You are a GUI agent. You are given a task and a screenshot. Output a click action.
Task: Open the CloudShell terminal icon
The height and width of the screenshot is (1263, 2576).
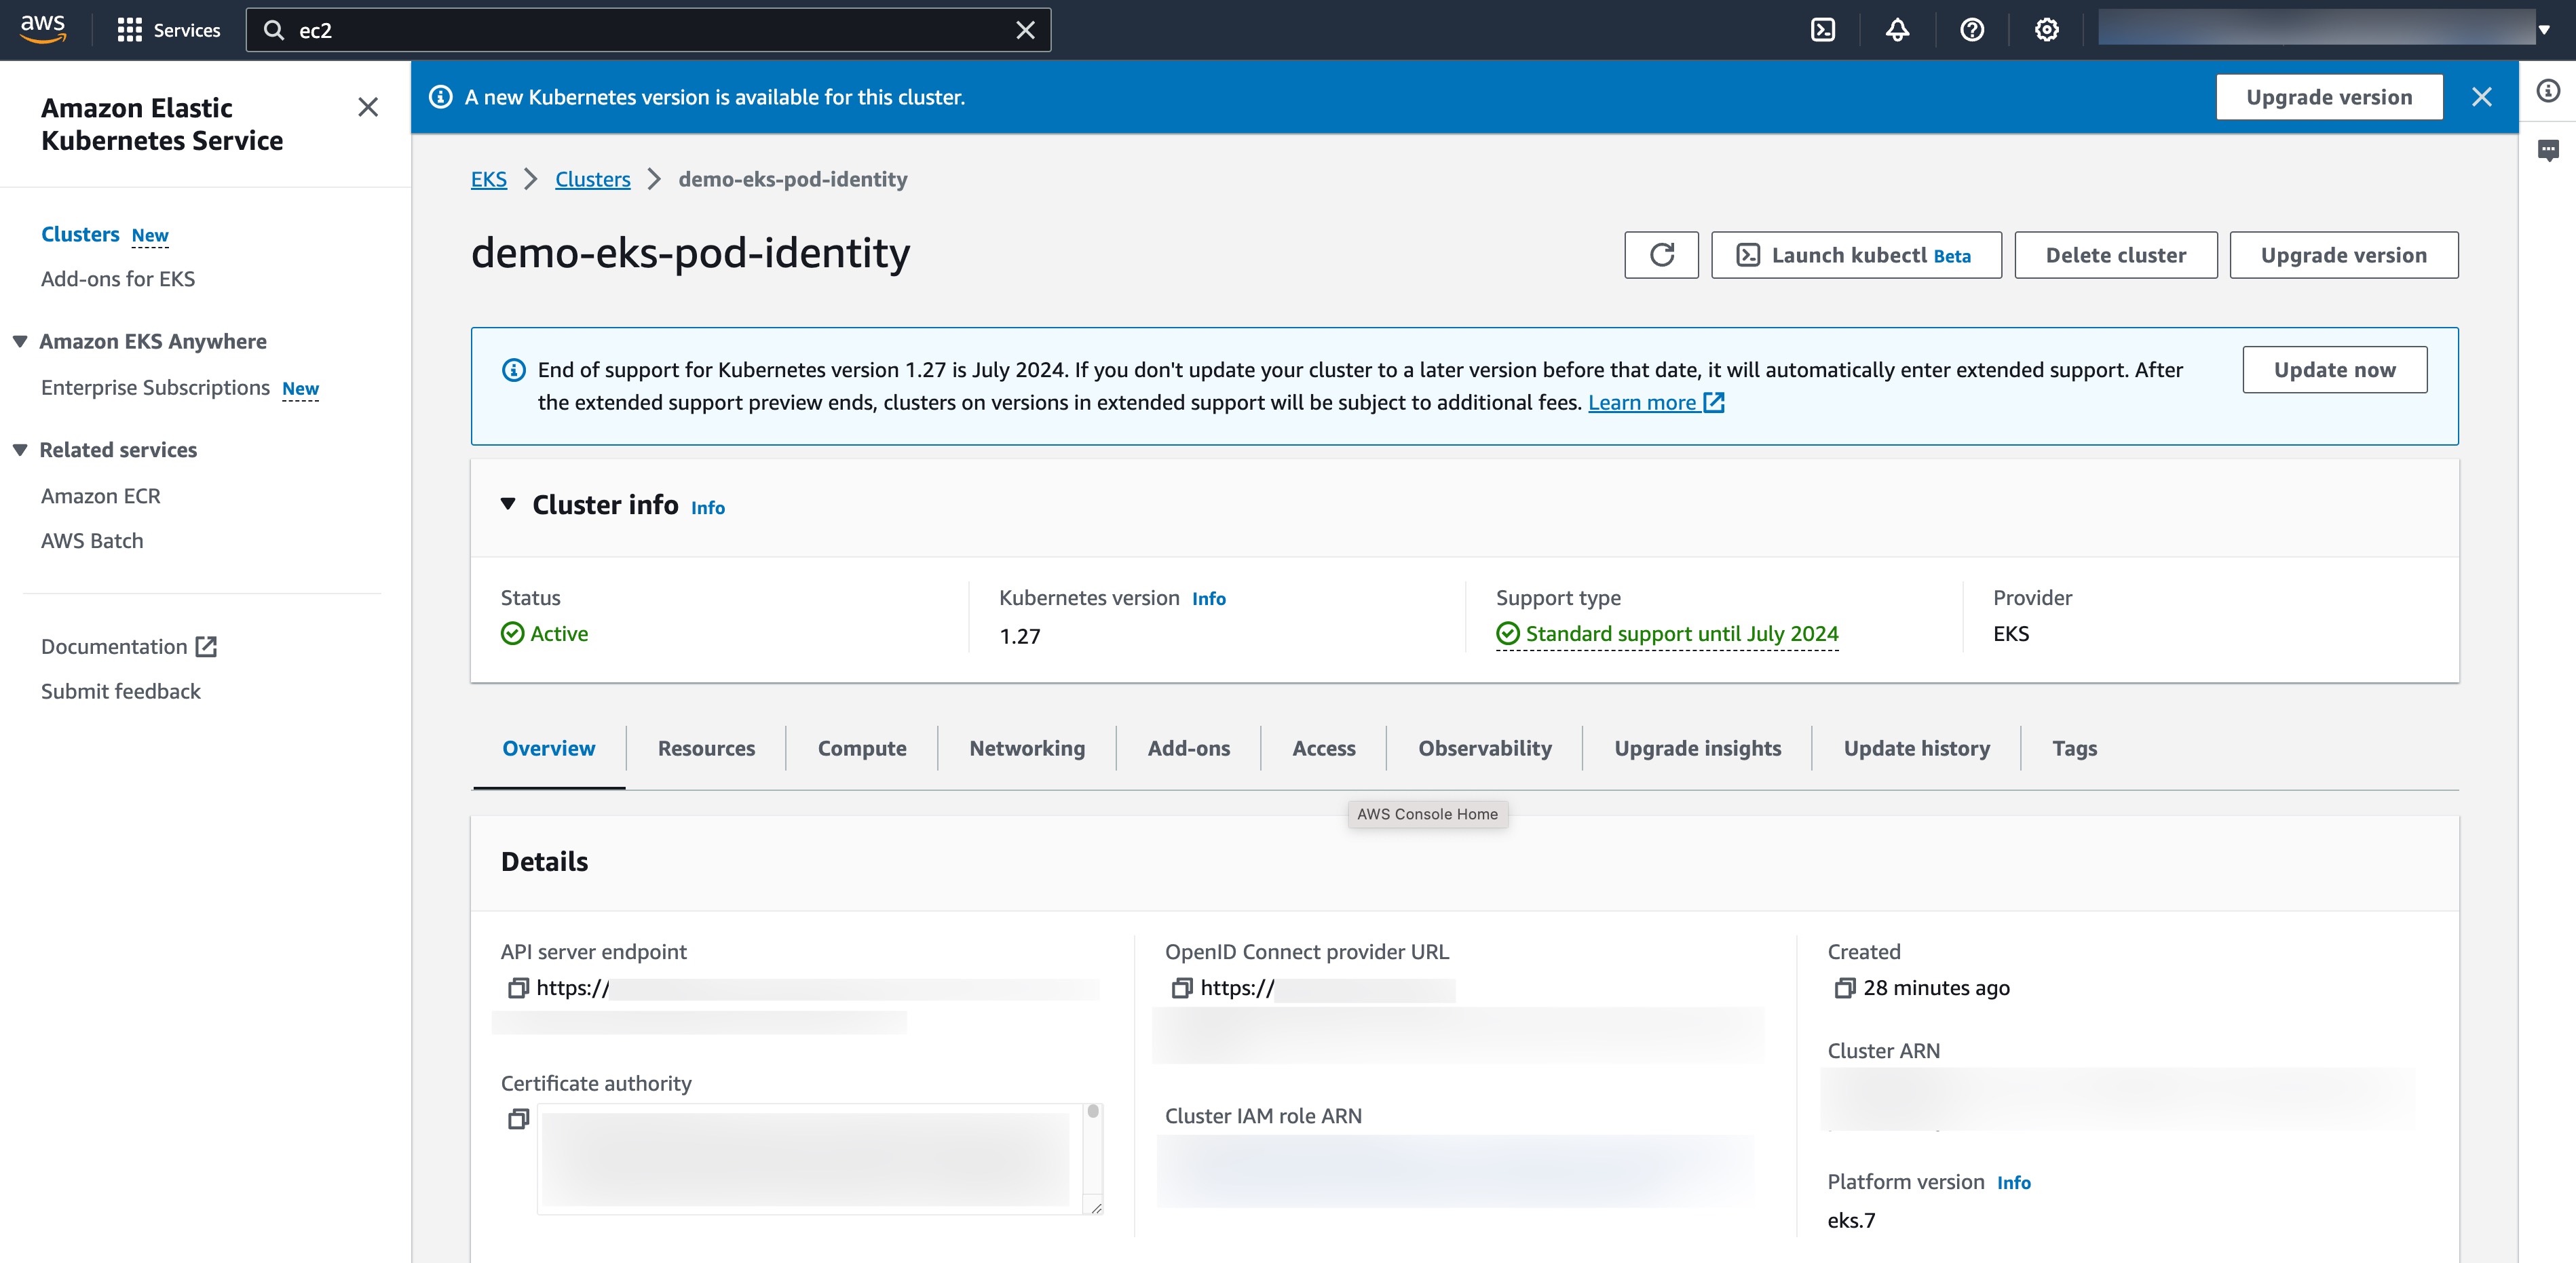pos(1823,30)
